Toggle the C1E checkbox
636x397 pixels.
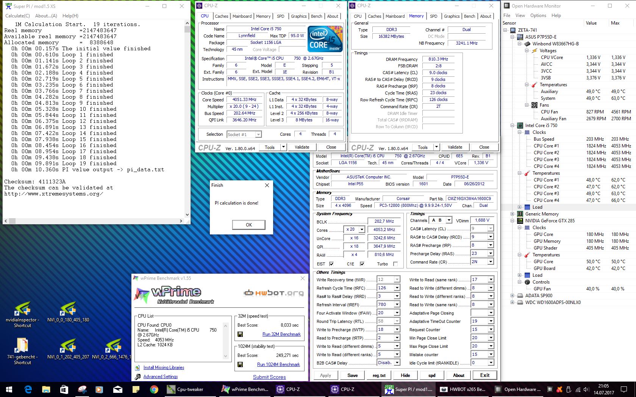point(362,264)
